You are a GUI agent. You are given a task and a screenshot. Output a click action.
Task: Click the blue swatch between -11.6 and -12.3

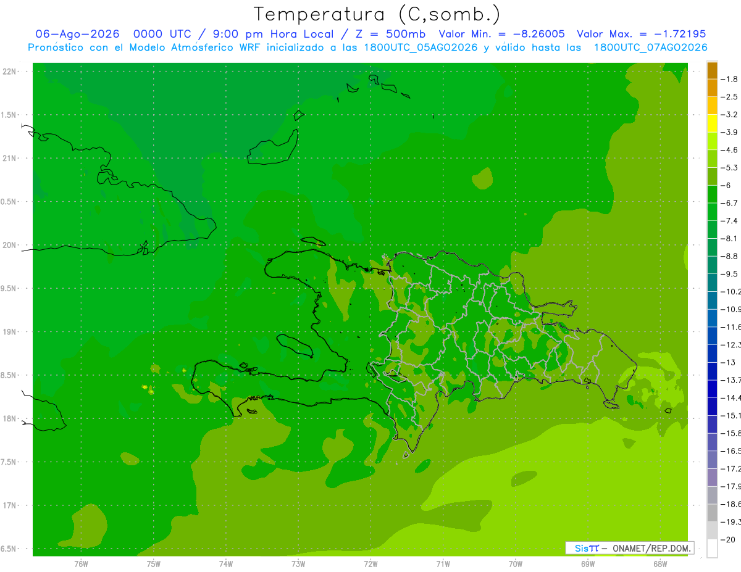pos(712,336)
